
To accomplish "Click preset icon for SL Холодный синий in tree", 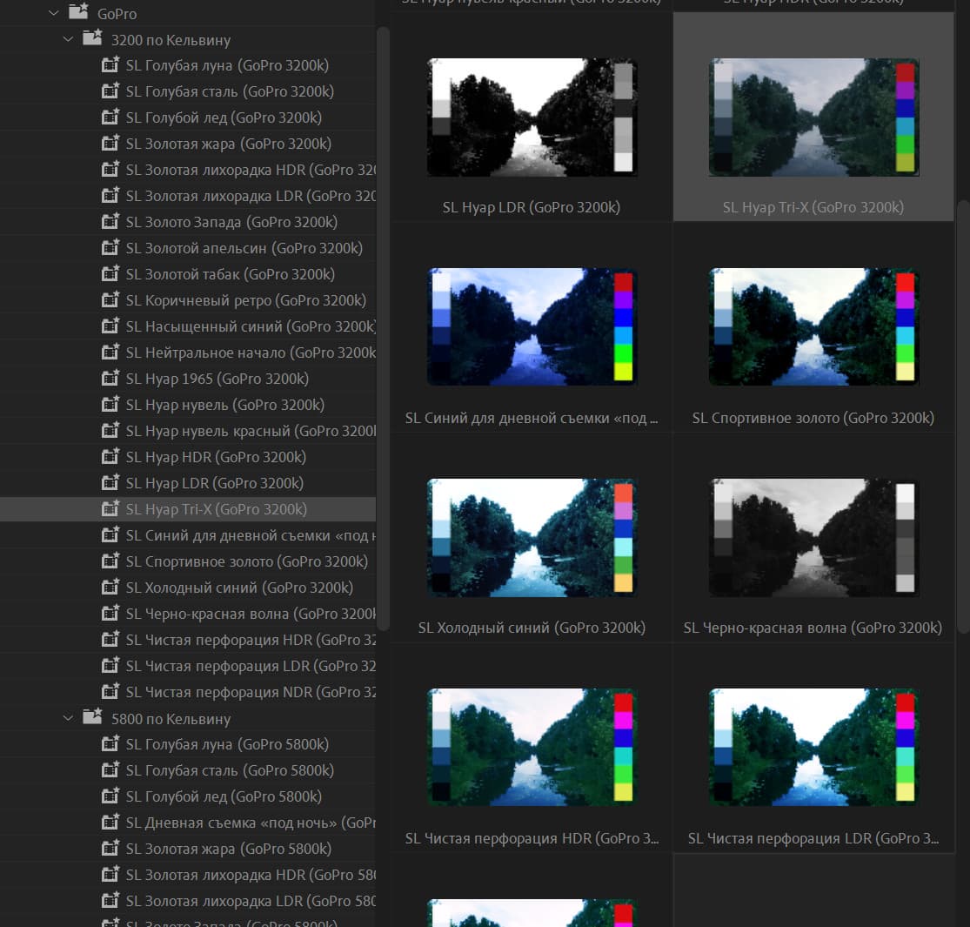I will [x=110, y=587].
